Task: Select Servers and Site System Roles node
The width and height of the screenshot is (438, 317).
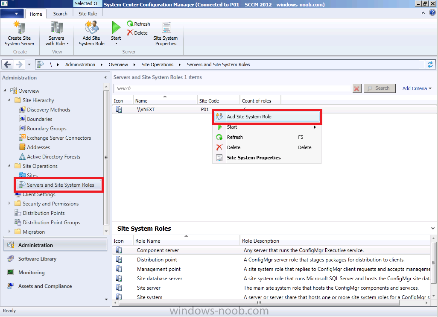Action: pyautogui.click(x=58, y=185)
